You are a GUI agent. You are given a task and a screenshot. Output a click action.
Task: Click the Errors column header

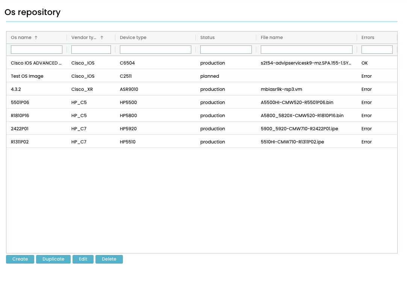pos(368,38)
